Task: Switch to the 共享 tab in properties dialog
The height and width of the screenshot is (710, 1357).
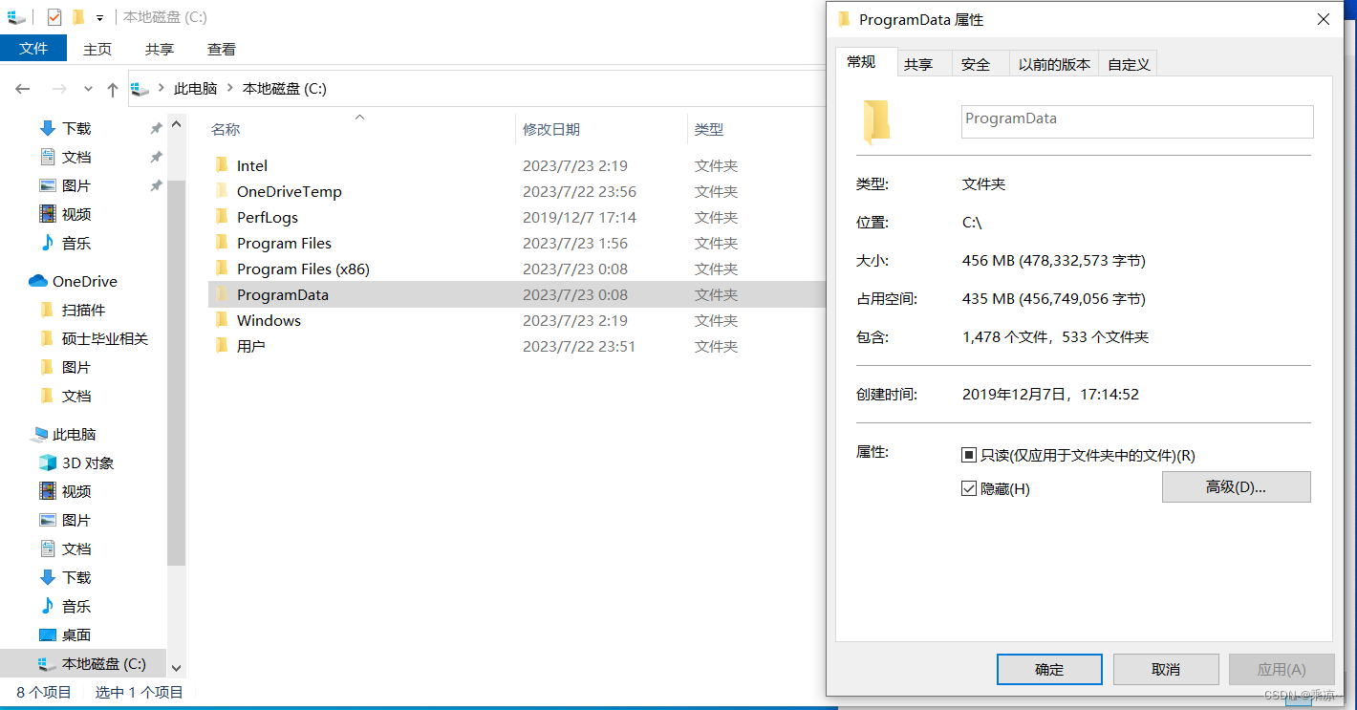Action: 918,64
